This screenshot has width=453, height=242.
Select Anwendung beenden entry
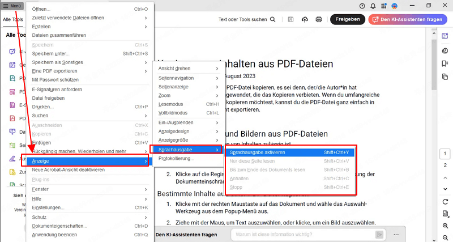[x=89, y=235]
